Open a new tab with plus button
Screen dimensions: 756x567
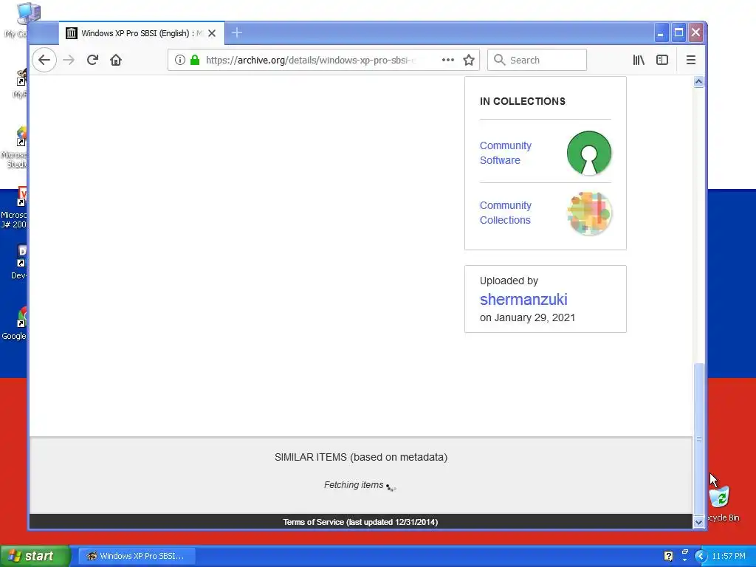click(237, 32)
